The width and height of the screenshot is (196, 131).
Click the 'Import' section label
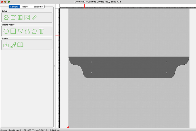pos(5,38)
